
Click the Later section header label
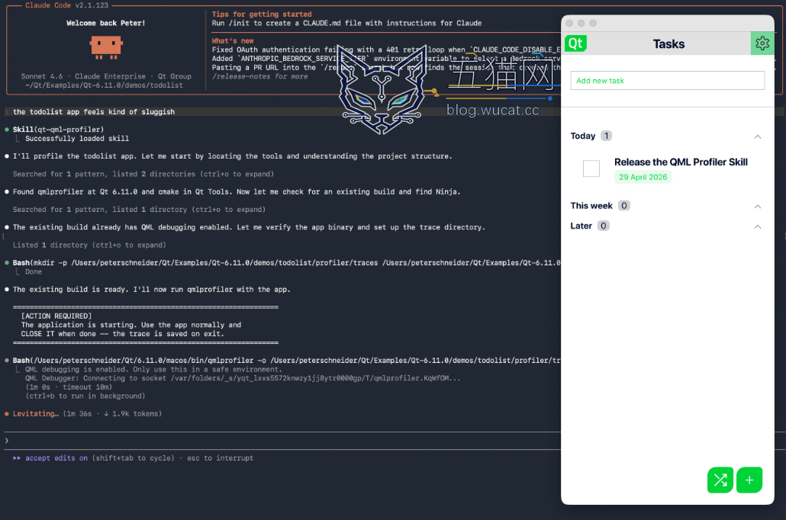tap(581, 226)
